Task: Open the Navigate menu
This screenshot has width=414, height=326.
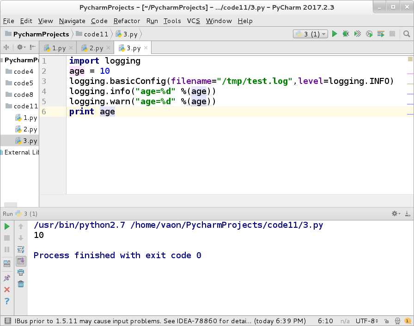Action: click(72, 21)
